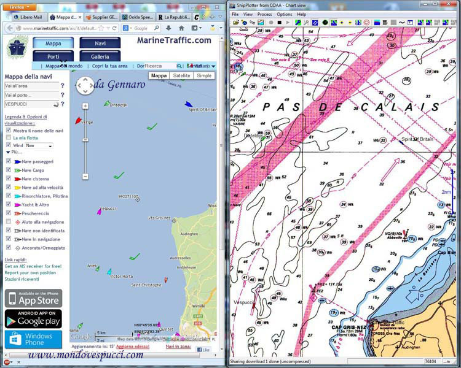Toggle 'Mostra il nome delle navi' checkbox
461x368 pixels.
pyautogui.click(x=9, y=130)
